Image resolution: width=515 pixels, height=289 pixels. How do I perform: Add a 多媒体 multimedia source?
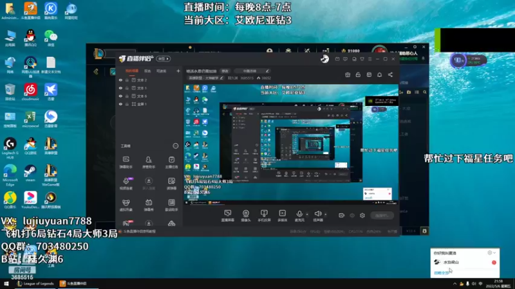[282, 216]
